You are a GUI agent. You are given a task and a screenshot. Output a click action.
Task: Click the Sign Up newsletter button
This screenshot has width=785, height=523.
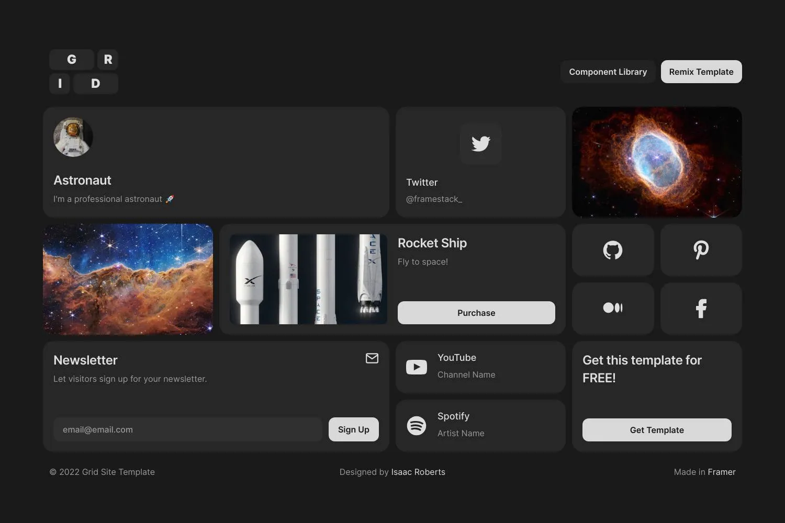point(354,429)
